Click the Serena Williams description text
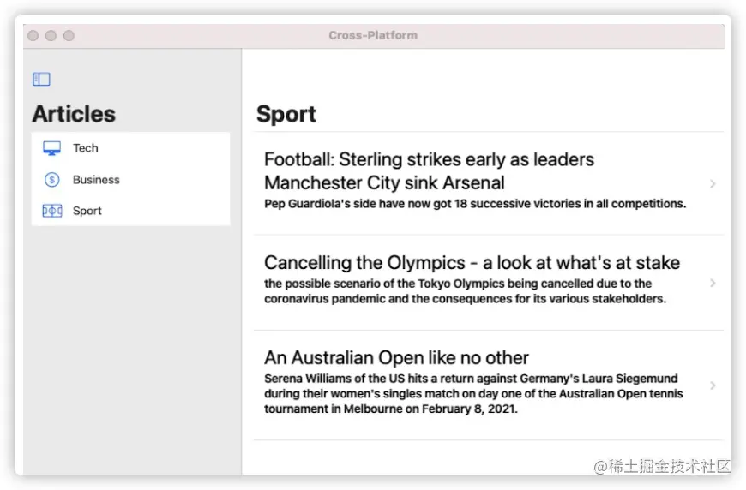Viewport: 746px width, 490px height. pyautogui.click(x=473, y=393)
